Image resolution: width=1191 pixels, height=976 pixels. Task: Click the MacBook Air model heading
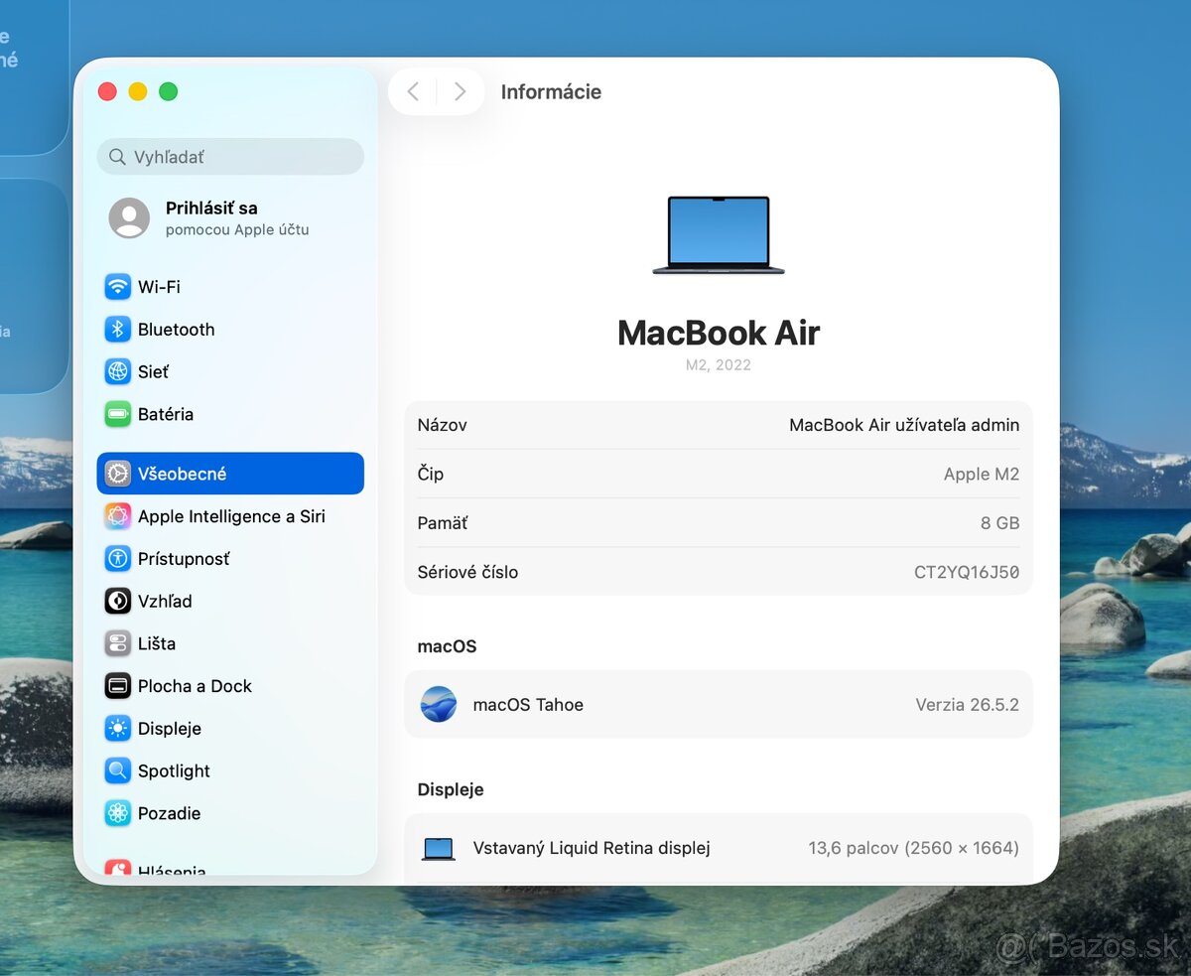coord(719,333)
